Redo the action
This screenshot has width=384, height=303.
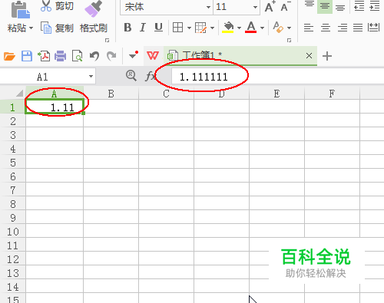pos(111,56)
